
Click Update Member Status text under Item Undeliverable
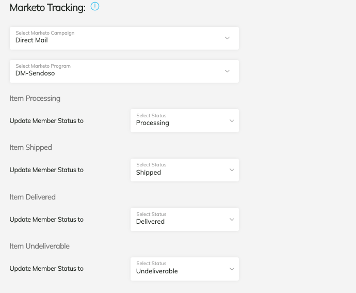point(46,269)
